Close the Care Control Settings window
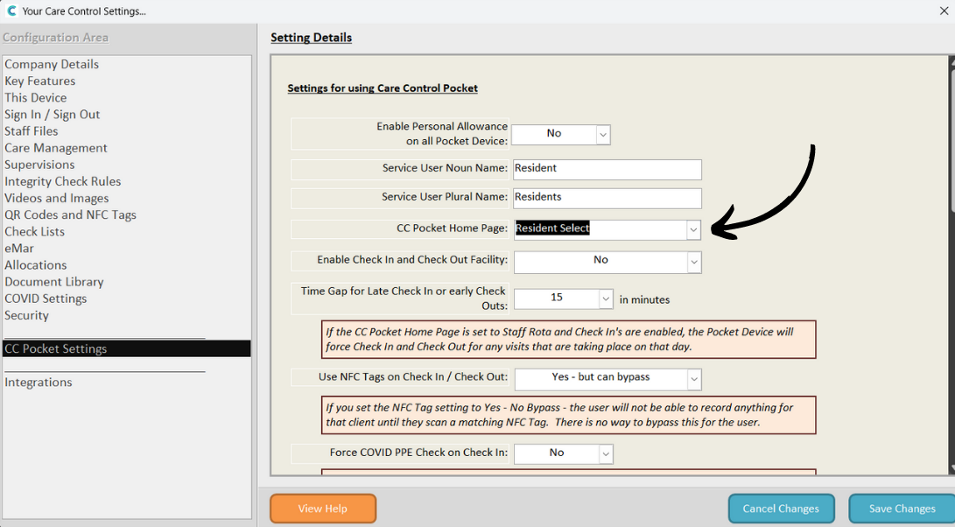Screen dimensions: 955x527 tap(944, 11)
